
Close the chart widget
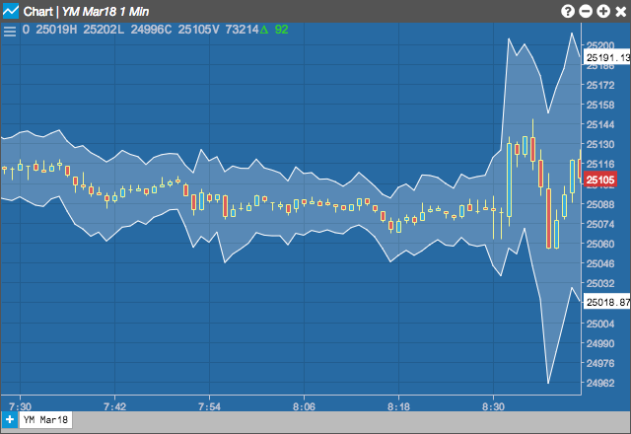621,11
